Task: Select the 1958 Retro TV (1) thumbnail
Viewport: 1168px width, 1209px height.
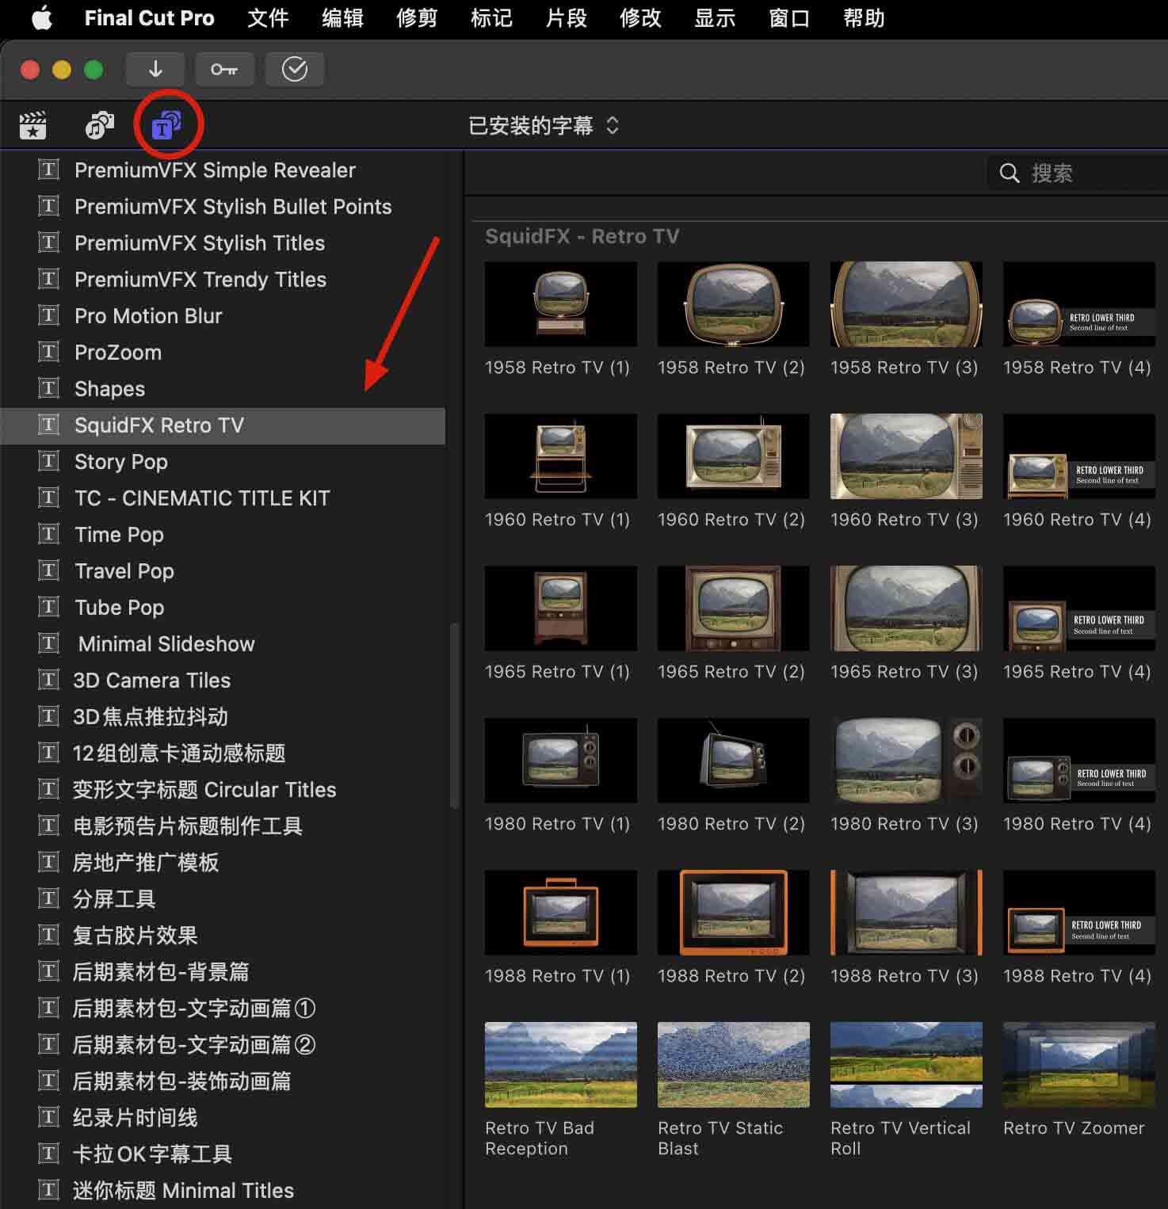Action: 560,304
